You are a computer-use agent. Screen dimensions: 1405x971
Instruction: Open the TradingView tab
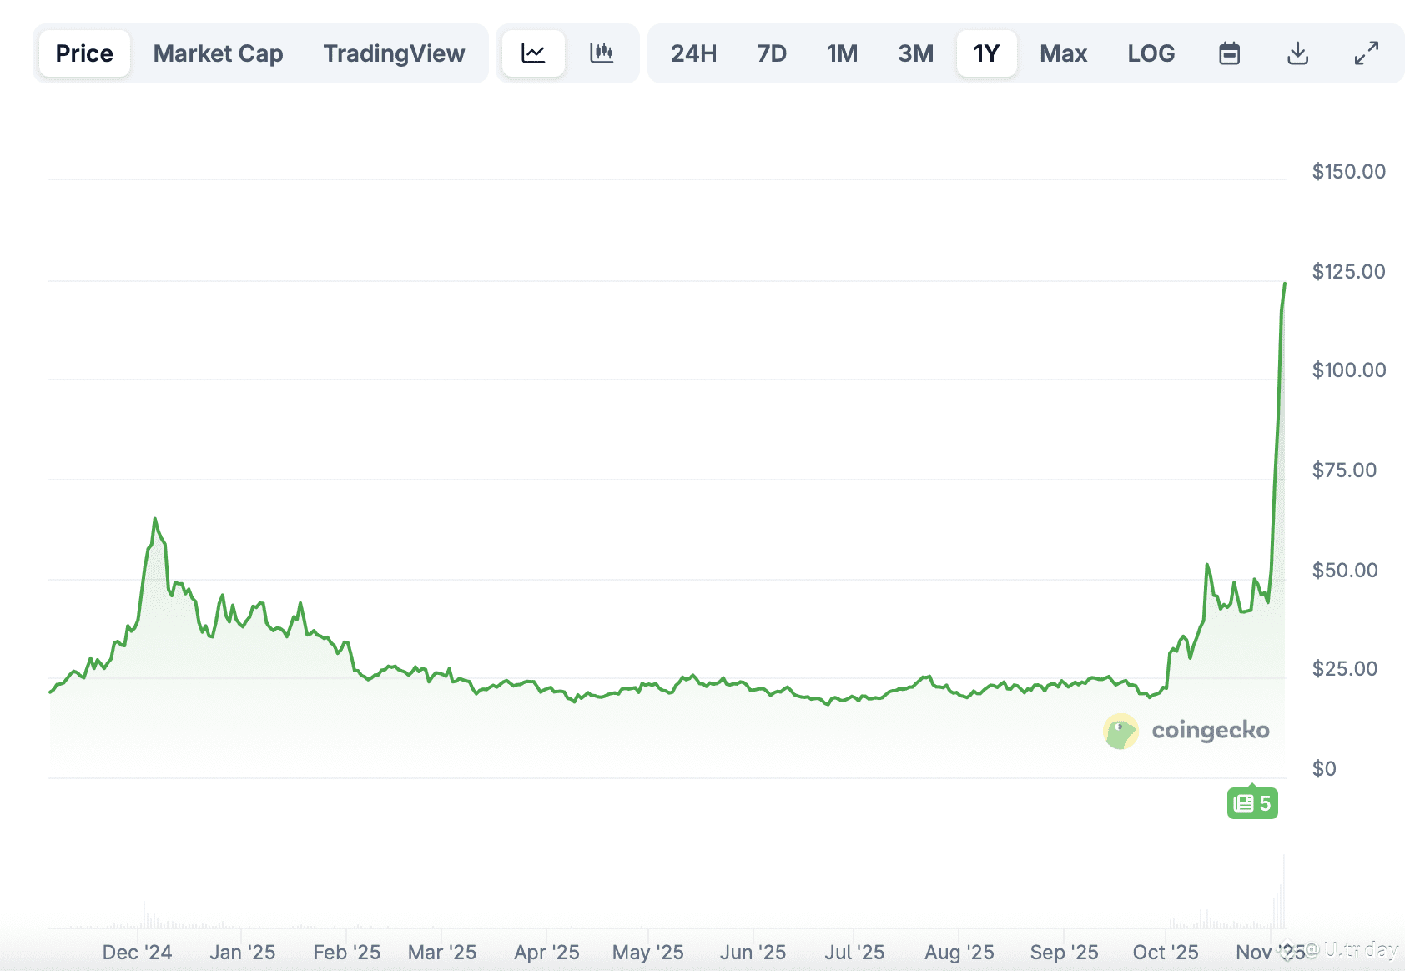coord(394,53)
